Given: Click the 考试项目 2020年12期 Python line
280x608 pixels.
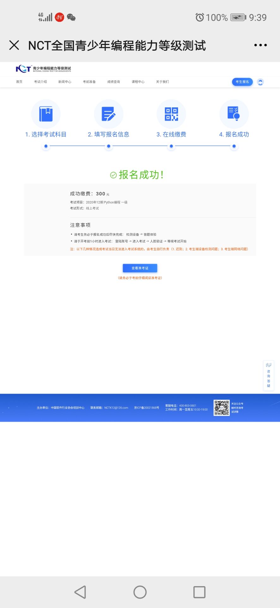Looking at the screenshot, I should tap(99, 202).
